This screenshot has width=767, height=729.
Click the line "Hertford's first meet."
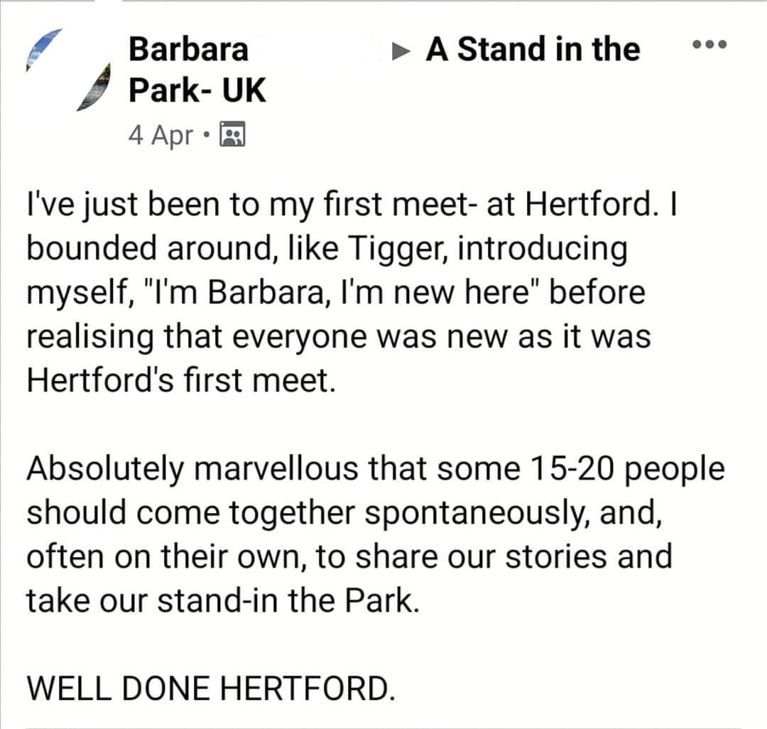tap(180, 379)
